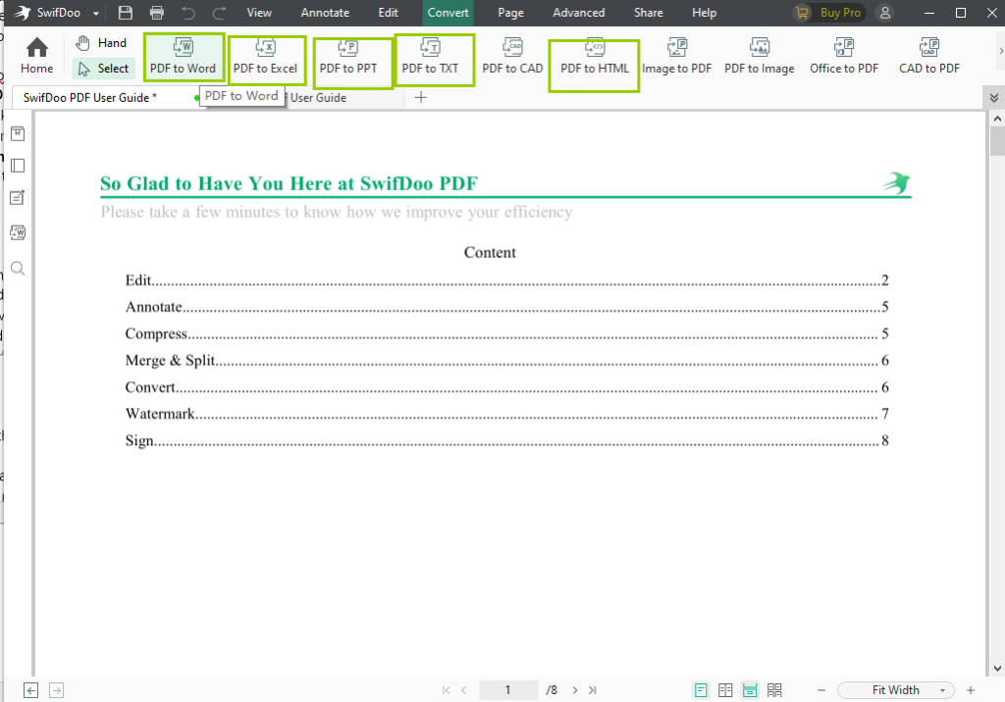Screen dimensions: 1005x702
Task: Click the vertical scrollbar down arrow
Action: click(x=997, y=669)
